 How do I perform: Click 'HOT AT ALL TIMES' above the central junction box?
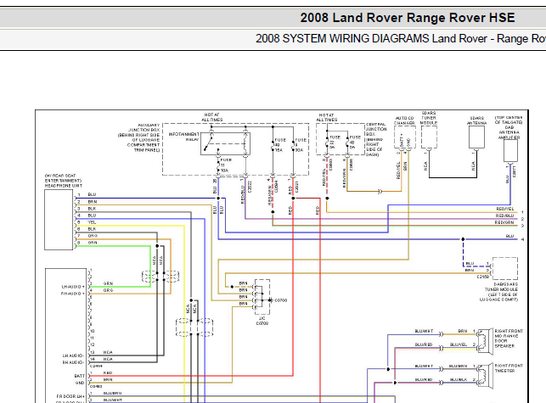click(327, 117)
